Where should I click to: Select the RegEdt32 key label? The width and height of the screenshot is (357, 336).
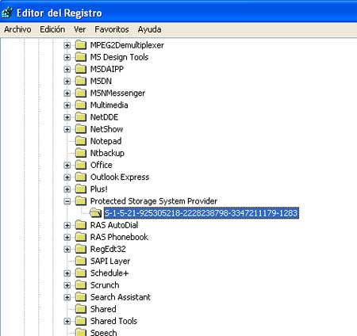(108, 249)
